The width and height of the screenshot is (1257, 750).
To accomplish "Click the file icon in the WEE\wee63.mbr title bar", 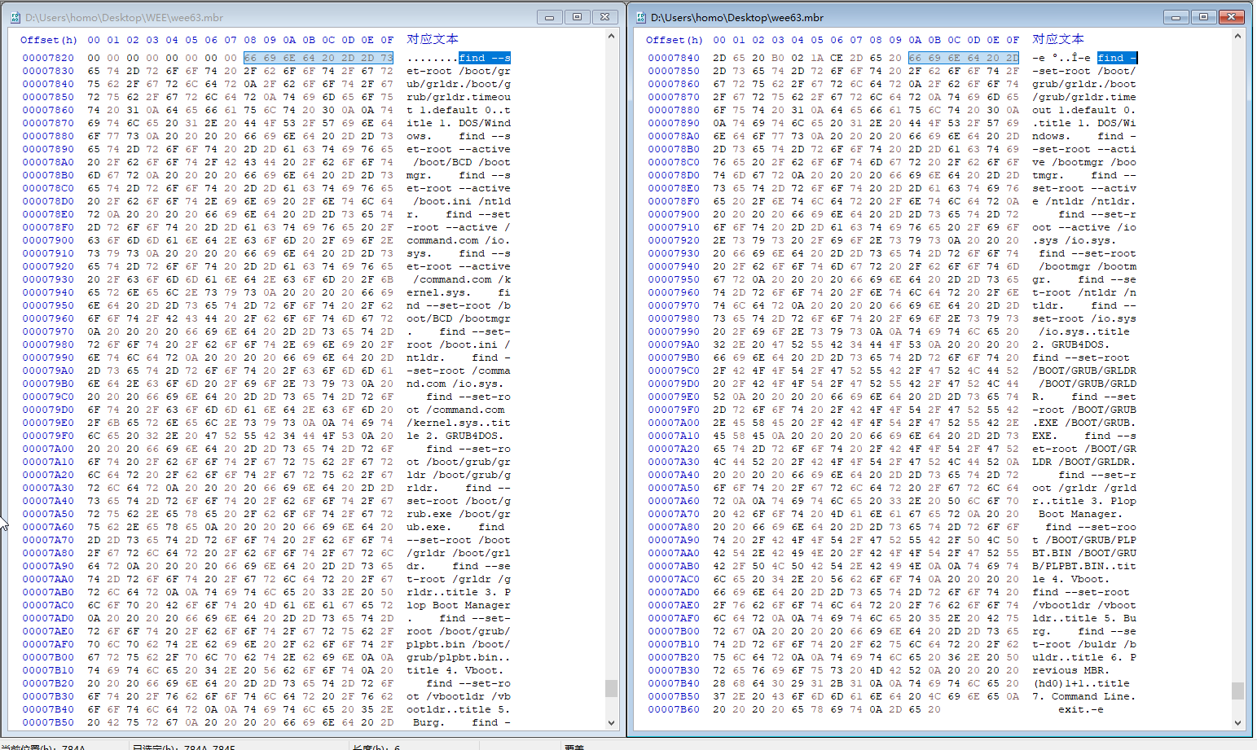I will click(15, 17).
